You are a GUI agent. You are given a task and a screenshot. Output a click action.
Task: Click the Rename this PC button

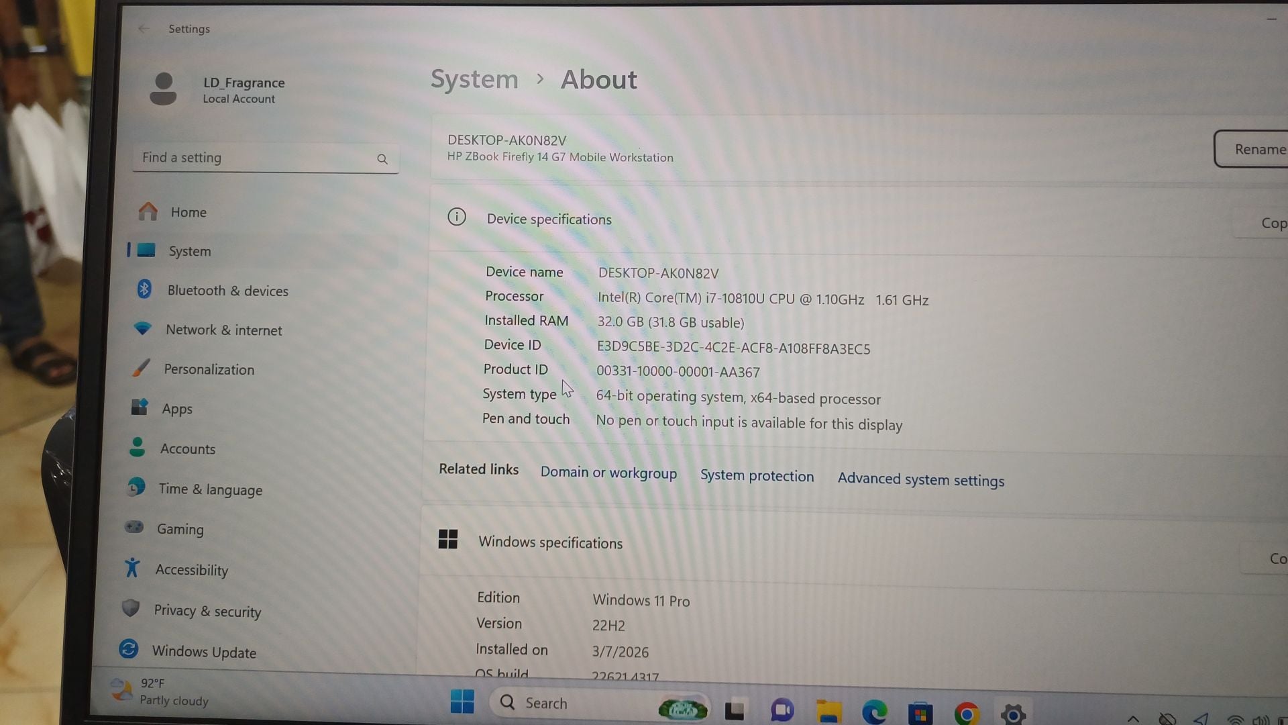tap(1252, 149)
